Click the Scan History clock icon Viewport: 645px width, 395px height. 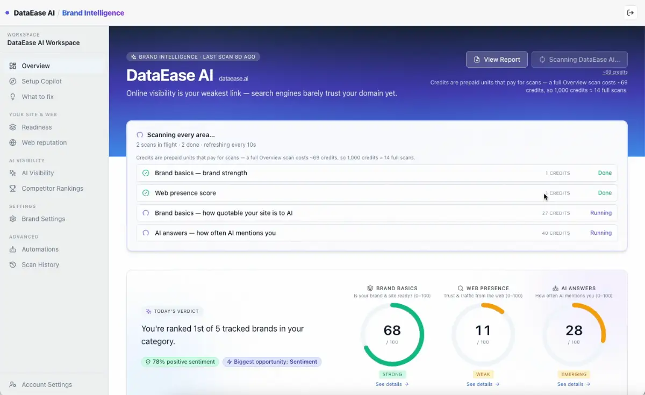(13, 265)
